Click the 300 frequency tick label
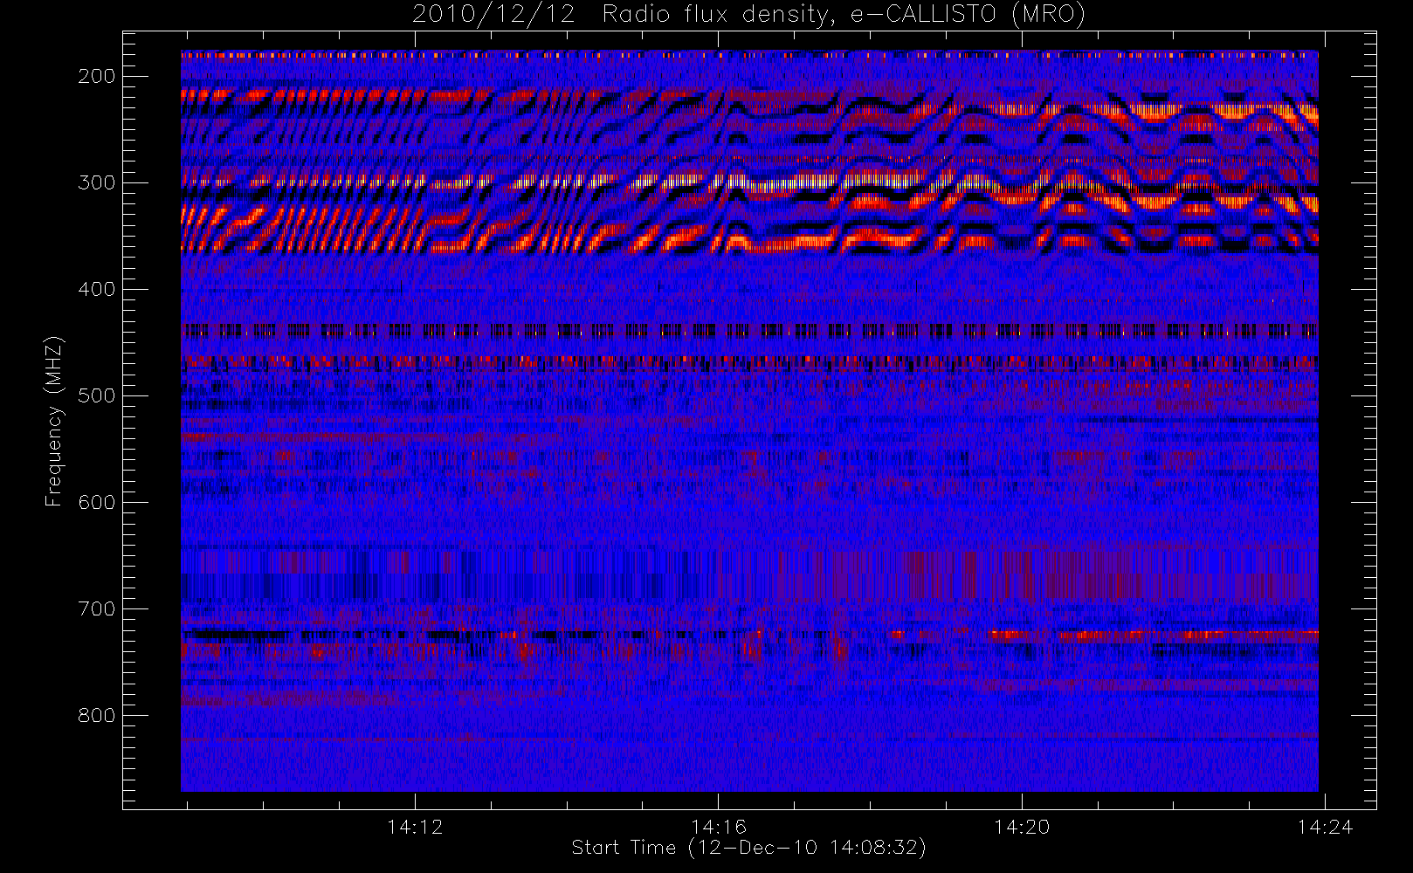Viewport: 1413px width, 873px height. 97,183
